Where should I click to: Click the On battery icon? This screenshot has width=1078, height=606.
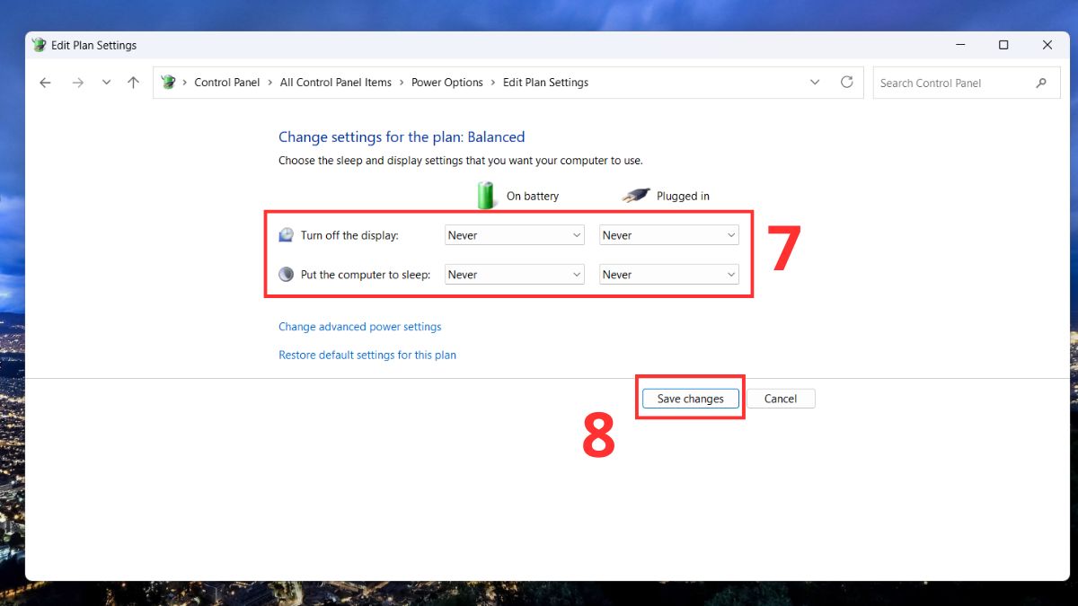(486, 195)
